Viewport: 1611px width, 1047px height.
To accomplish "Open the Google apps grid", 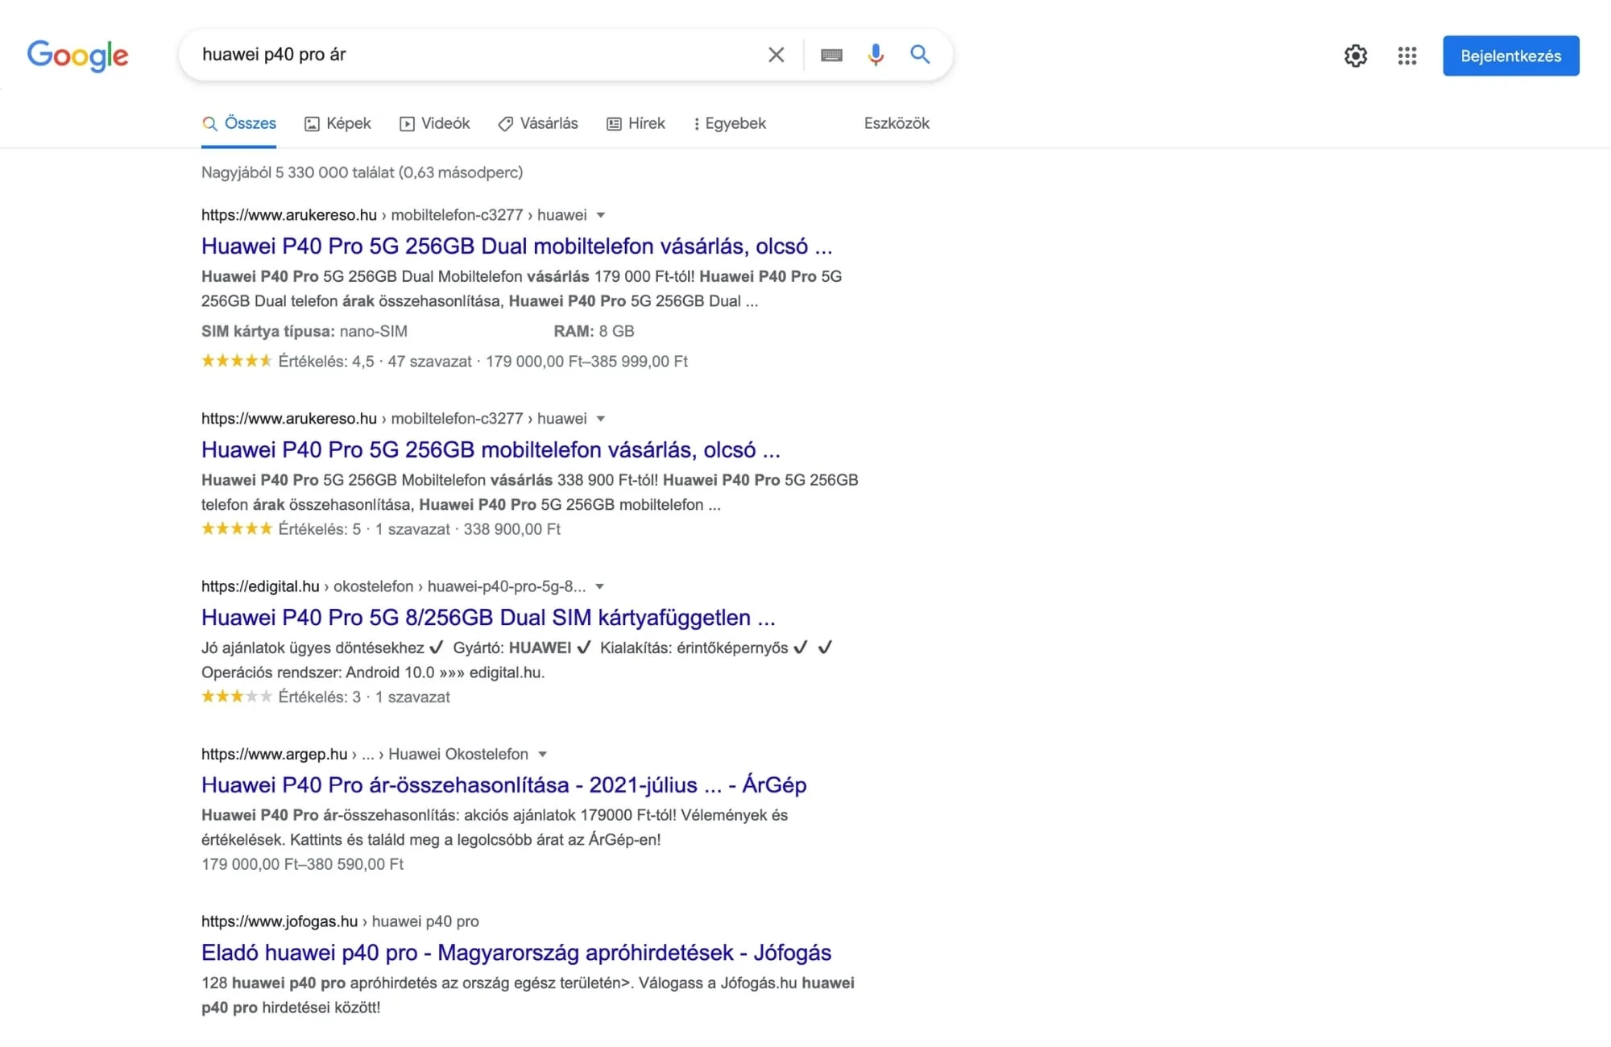I will coord(1407,56).
